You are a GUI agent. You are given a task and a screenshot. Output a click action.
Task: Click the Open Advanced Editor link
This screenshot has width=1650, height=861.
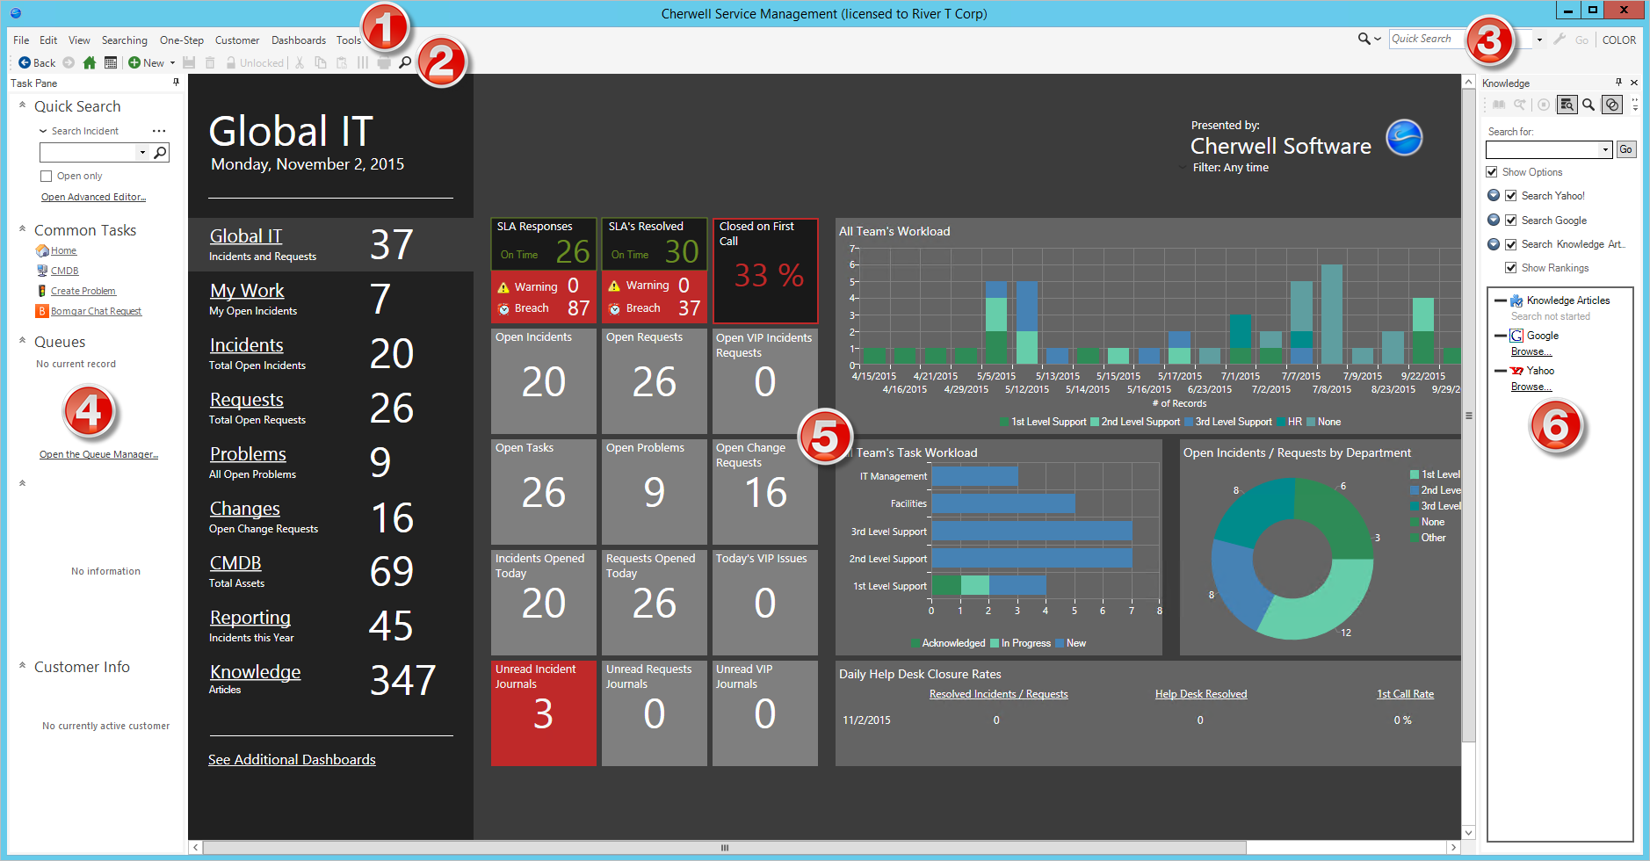tap(93, 197)
